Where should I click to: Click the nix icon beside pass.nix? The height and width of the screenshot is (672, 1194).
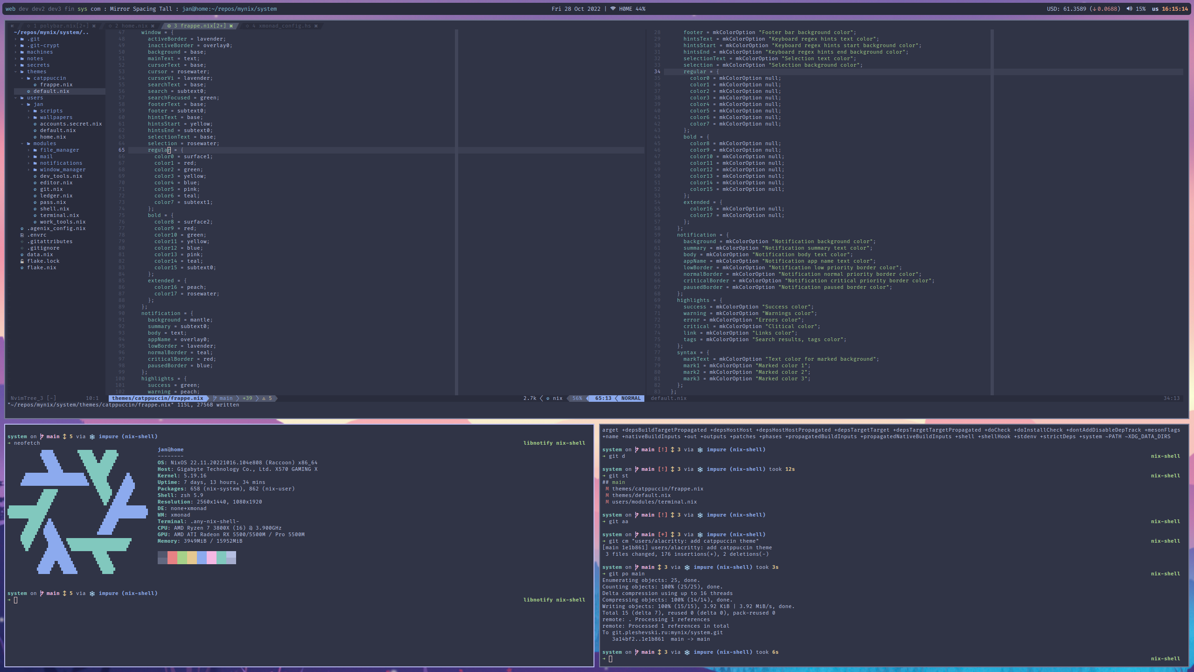tap(35, 203)
